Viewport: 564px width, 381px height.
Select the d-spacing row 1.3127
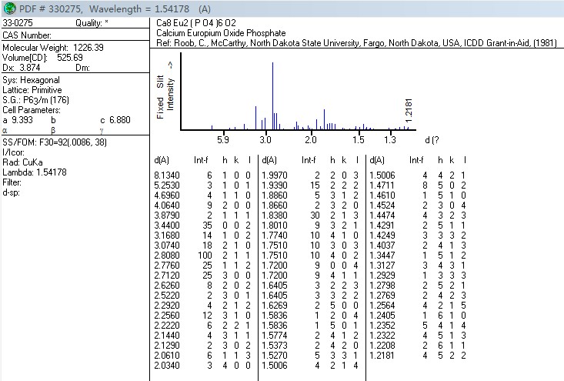[x=418, y=266]
